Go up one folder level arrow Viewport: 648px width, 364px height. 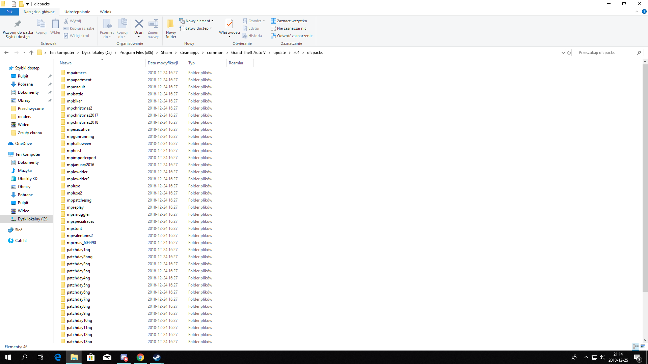pyautogui.click(x=31, y=53)
